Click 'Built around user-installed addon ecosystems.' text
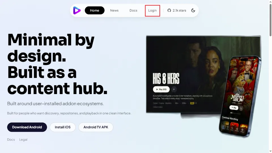This screenshot has height=153, width=272. (x=56, y=104)
